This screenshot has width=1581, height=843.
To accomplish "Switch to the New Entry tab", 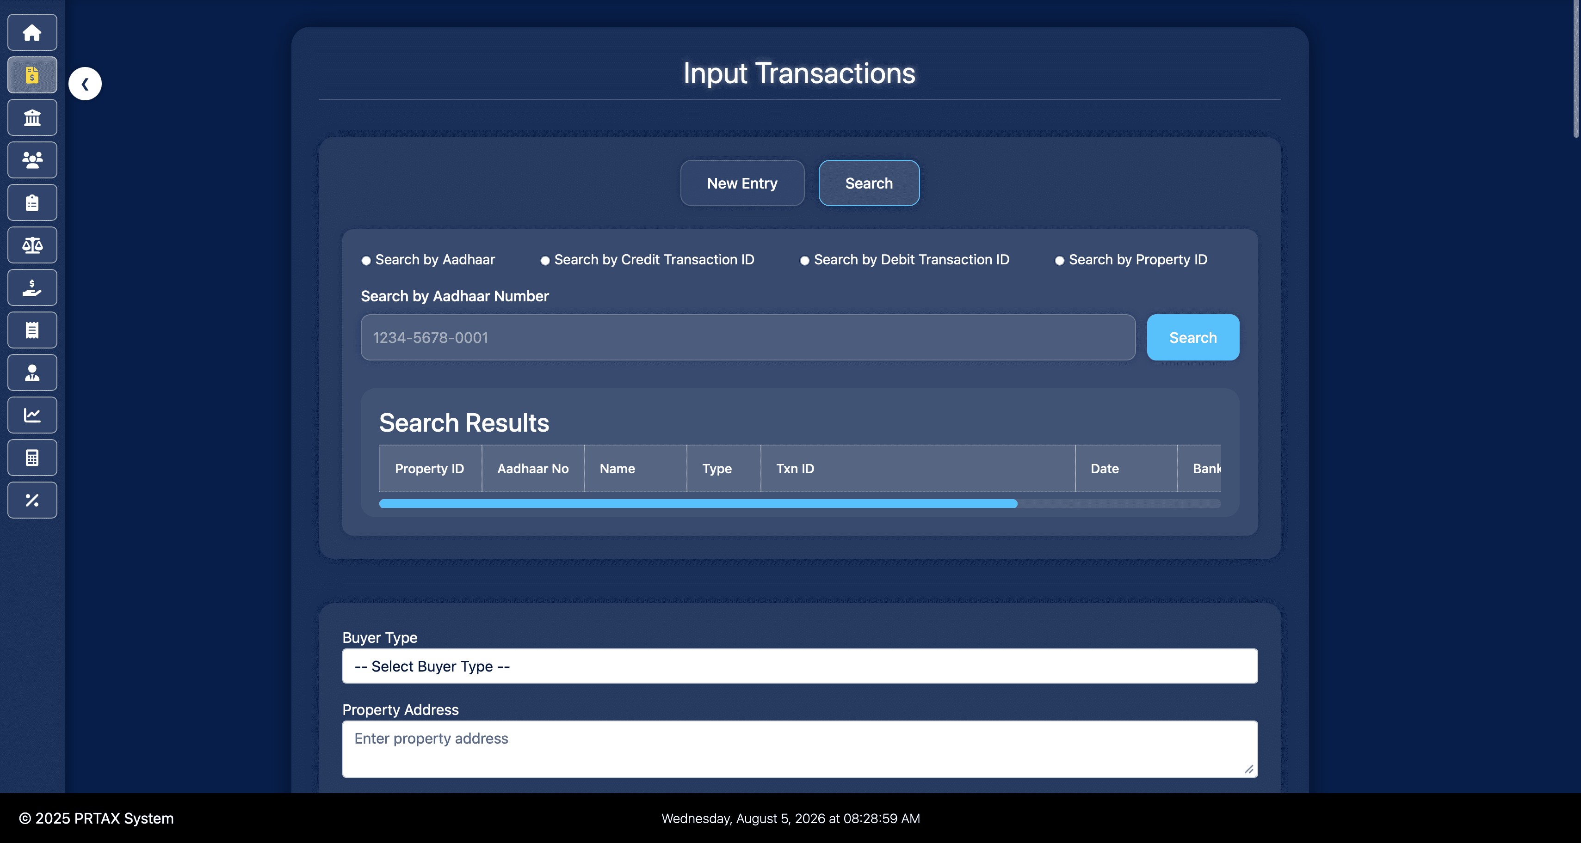I will click(742, 183).
